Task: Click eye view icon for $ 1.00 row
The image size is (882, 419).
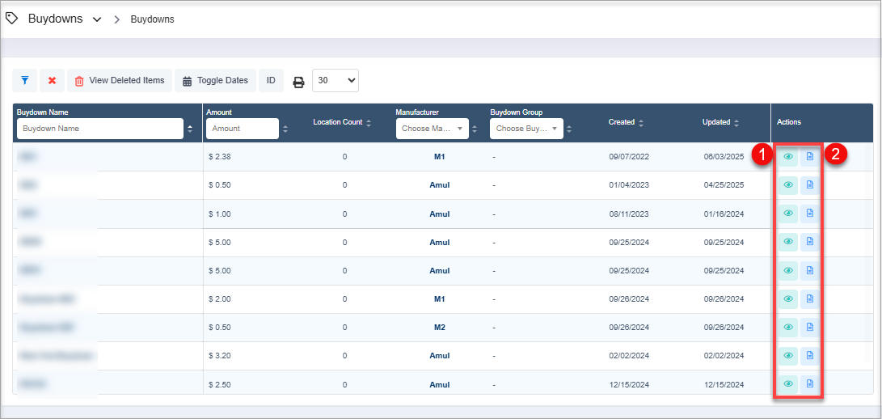Action: [x=788, y=214]
